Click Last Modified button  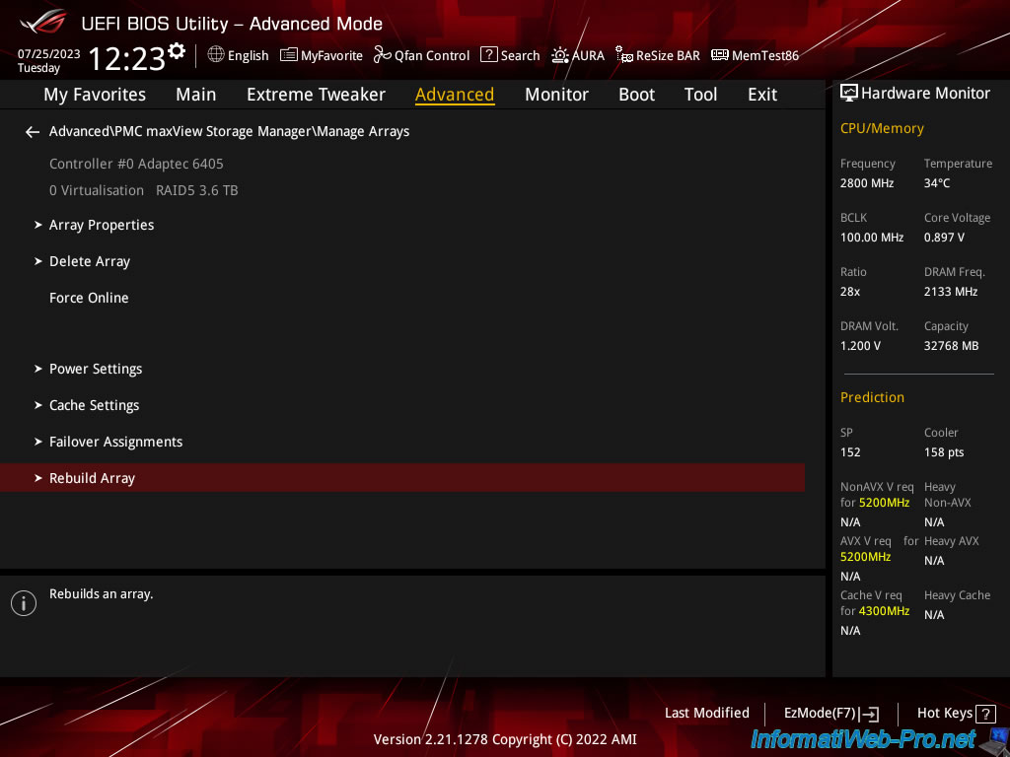coord(706,714)
